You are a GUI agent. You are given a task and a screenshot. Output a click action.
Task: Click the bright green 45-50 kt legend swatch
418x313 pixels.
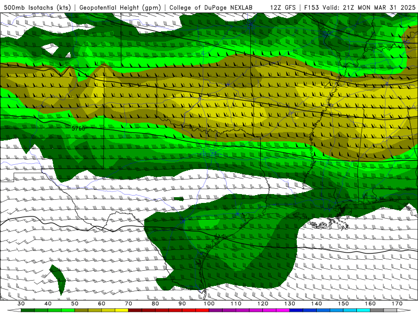coord(68,310)
